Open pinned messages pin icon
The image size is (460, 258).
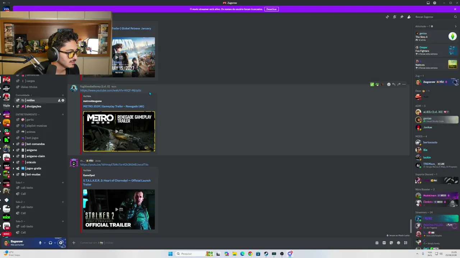coord(401,17)
